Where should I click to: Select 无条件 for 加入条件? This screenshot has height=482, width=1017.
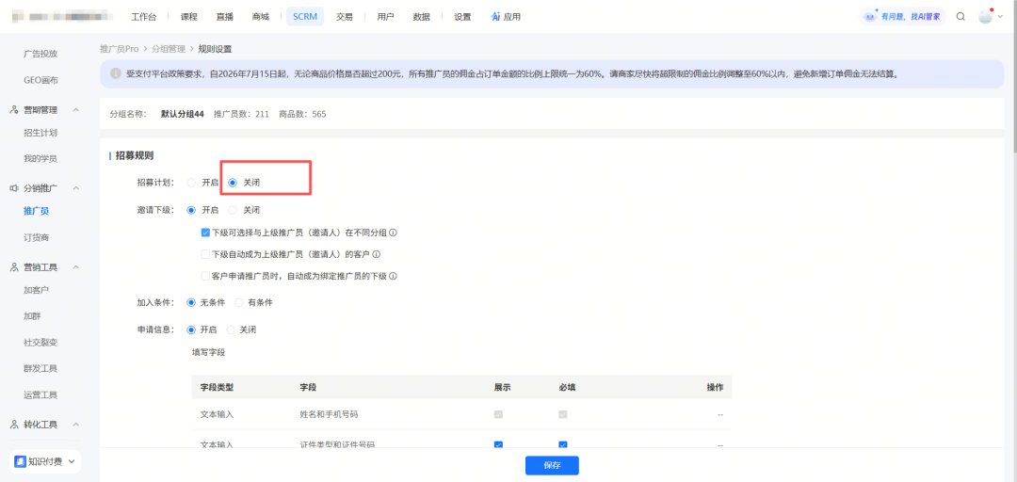[x=190, y=302]
